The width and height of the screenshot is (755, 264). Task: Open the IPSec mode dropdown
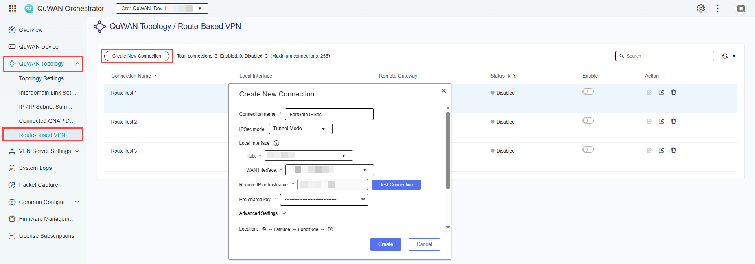click(x=300, y=129)
